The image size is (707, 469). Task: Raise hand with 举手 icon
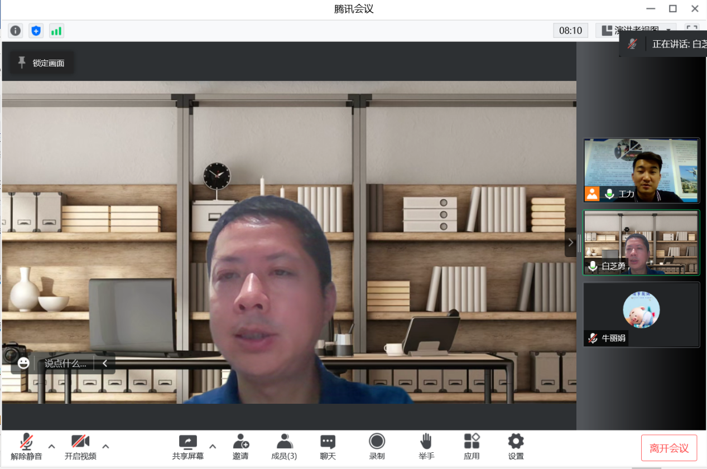pos(426,447)
